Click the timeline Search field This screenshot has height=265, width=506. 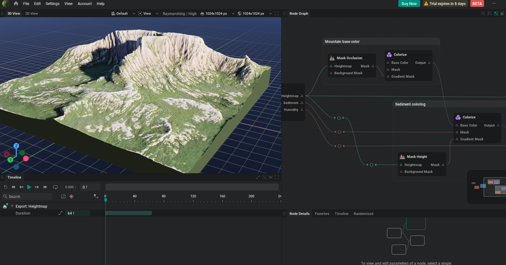pos(27,196)
